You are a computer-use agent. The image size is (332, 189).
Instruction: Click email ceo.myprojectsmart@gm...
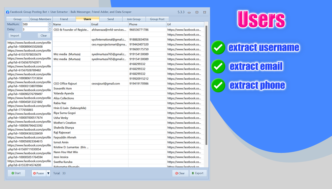[x=109, y=44]
